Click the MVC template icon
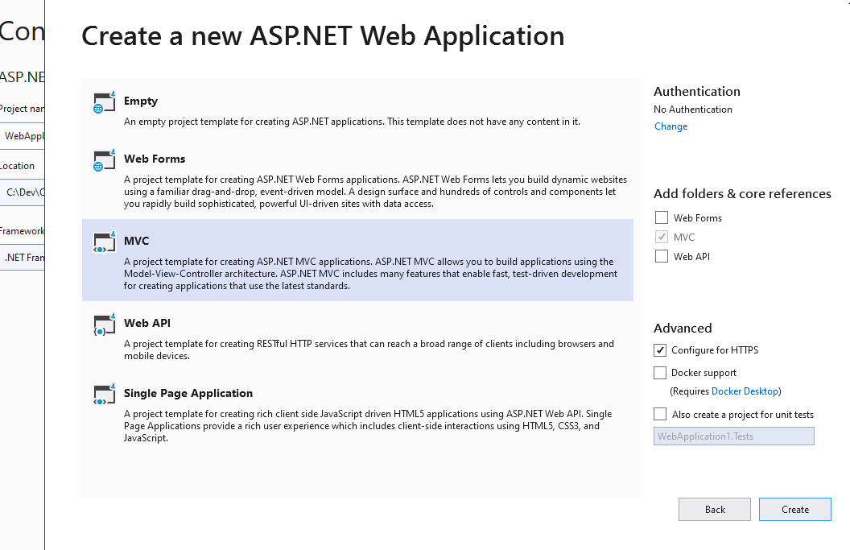The image size is (850, 550). tap(104, 242)
